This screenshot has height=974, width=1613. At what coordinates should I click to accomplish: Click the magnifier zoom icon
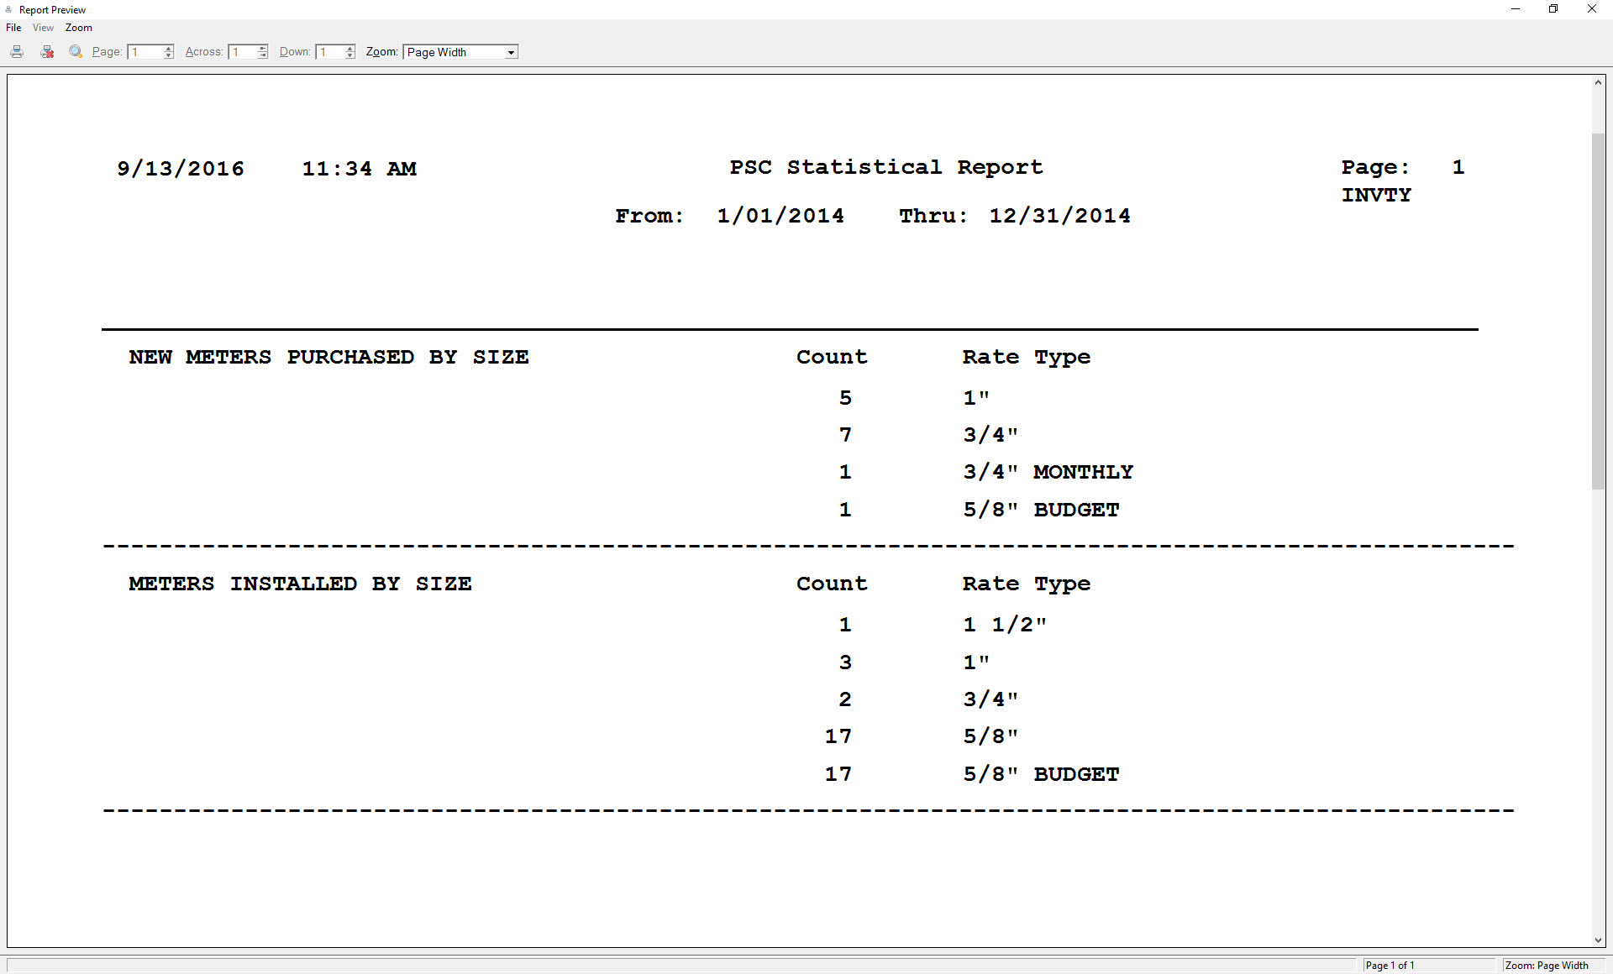pyautogui.click(x=76, y=52)
